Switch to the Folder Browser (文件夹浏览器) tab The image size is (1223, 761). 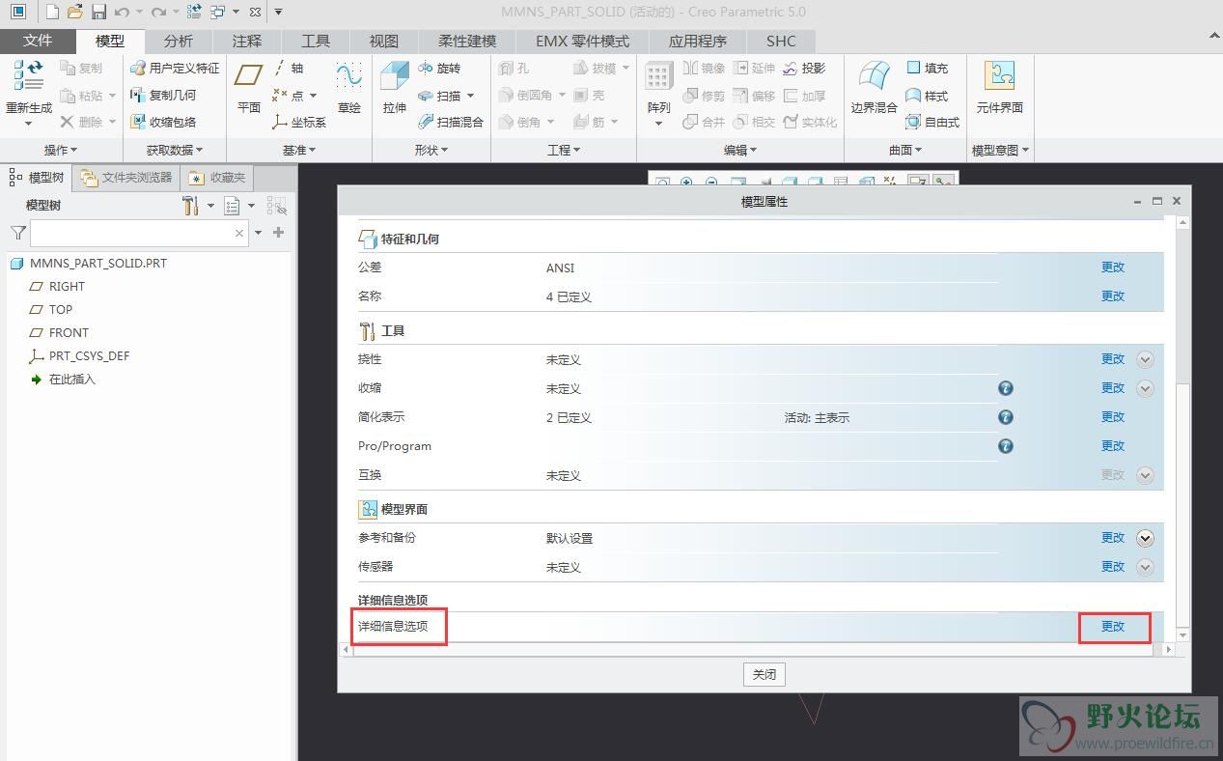coord(127,178)
